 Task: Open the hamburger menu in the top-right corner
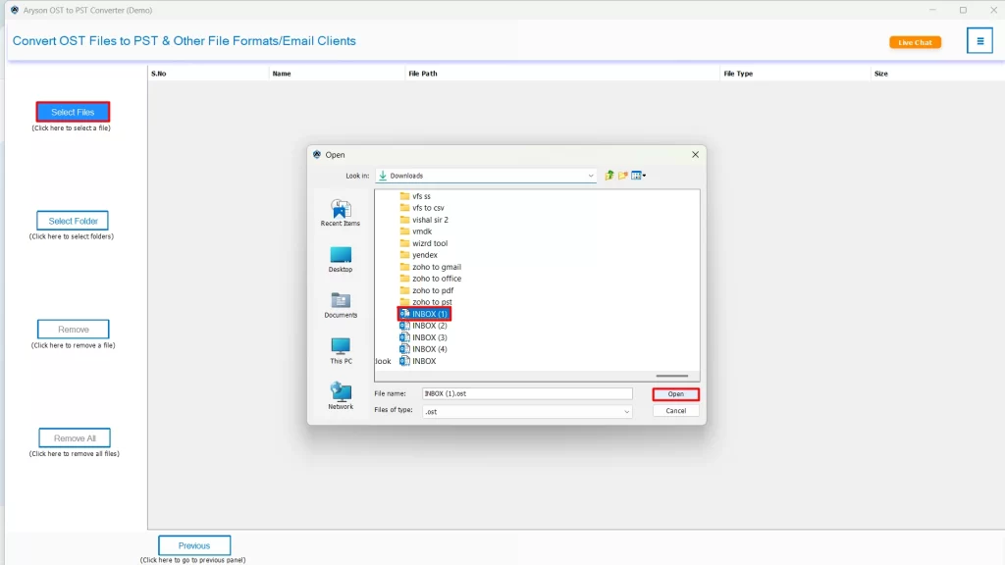(979, 40)
